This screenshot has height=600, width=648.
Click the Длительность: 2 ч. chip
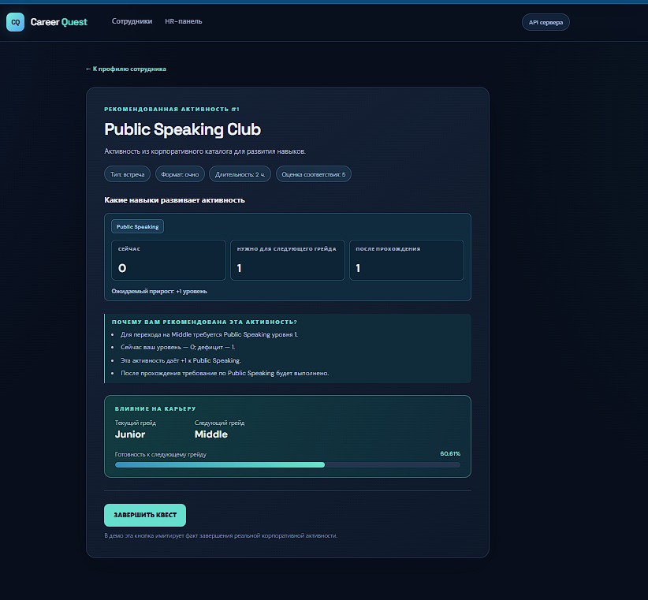coord(240,174)
